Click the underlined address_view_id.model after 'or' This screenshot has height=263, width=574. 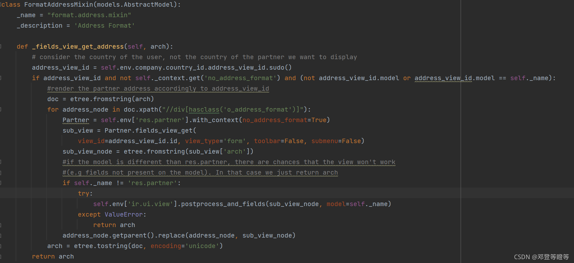click(x=455, y=78)
